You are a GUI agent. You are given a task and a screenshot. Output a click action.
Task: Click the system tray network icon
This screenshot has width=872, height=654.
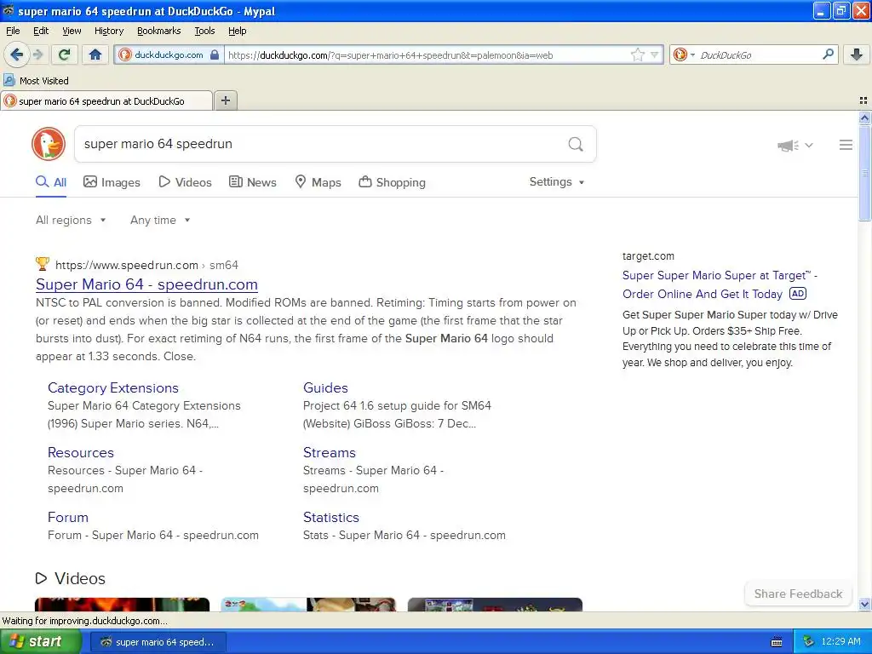809,641
